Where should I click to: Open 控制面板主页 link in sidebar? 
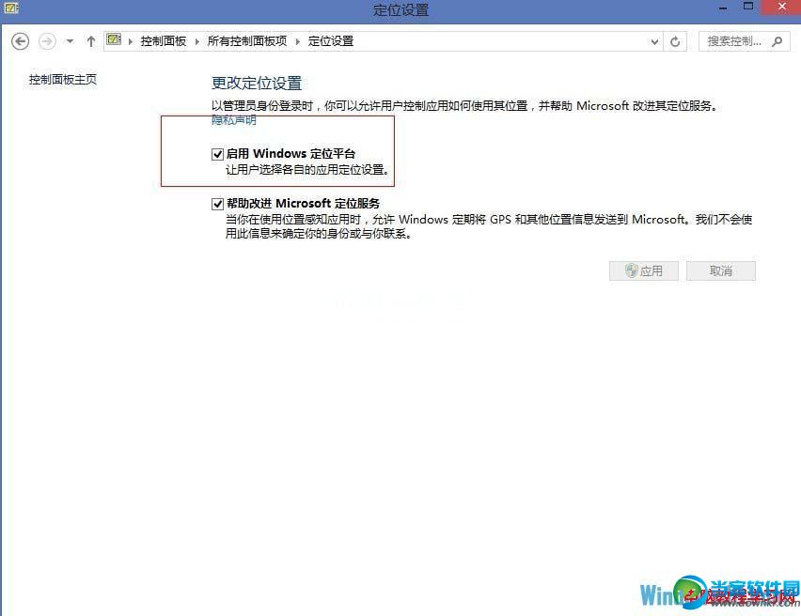pos(62,80)
